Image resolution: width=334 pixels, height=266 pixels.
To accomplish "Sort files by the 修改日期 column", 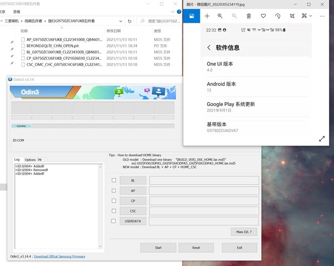I will 114,31.
